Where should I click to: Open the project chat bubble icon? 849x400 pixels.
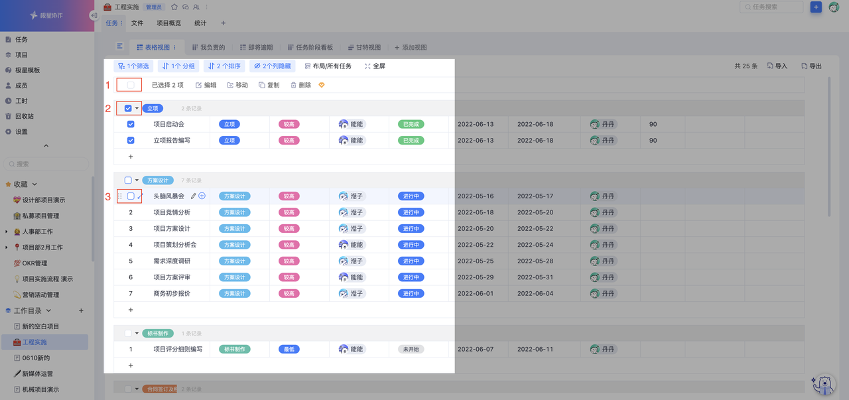[186, 7]
